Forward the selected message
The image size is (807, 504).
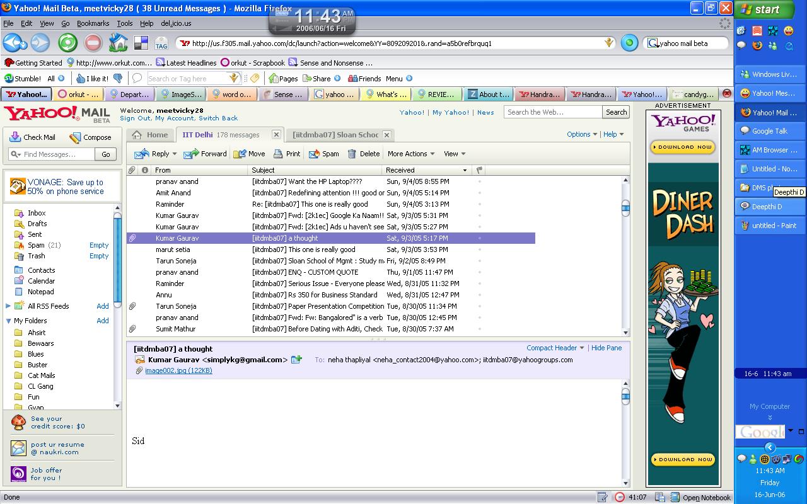click(205, 154)
